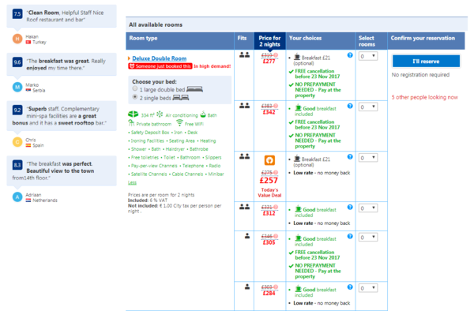
Task: Click the £312 discounted price
Action: [x=269, y=213]
